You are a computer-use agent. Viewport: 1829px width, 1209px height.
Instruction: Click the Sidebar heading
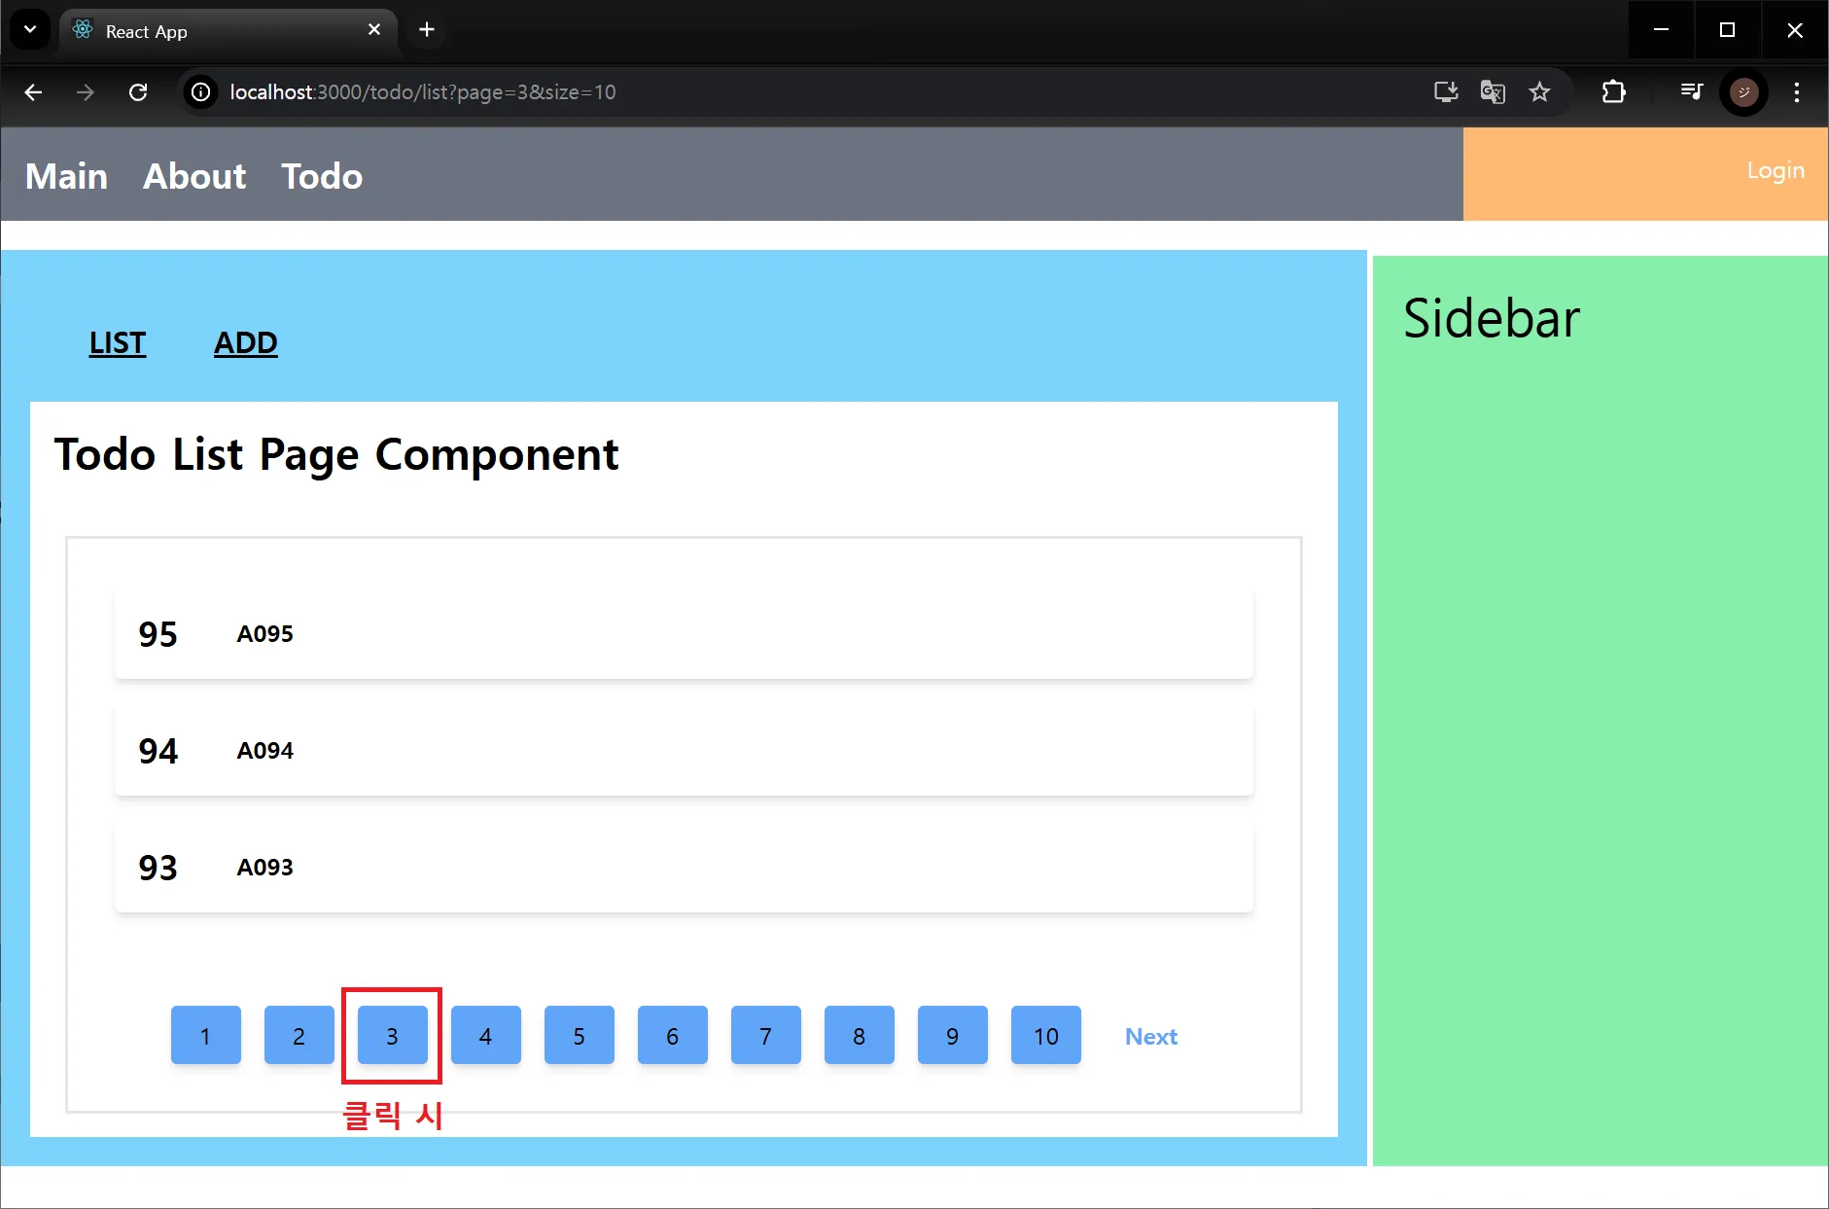[1492, 318]
